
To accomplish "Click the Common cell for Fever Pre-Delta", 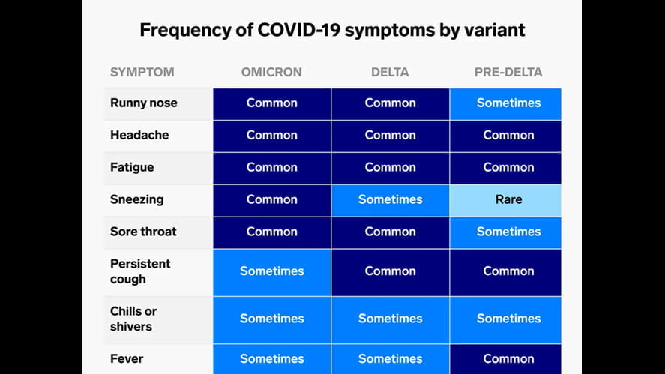I will tap(508, 359).
